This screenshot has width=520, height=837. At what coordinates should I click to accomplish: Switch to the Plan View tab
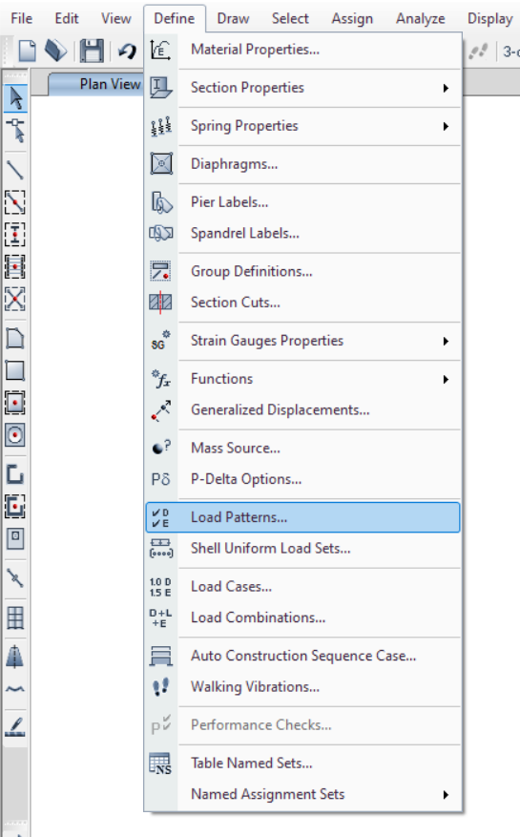click(110, 84)
